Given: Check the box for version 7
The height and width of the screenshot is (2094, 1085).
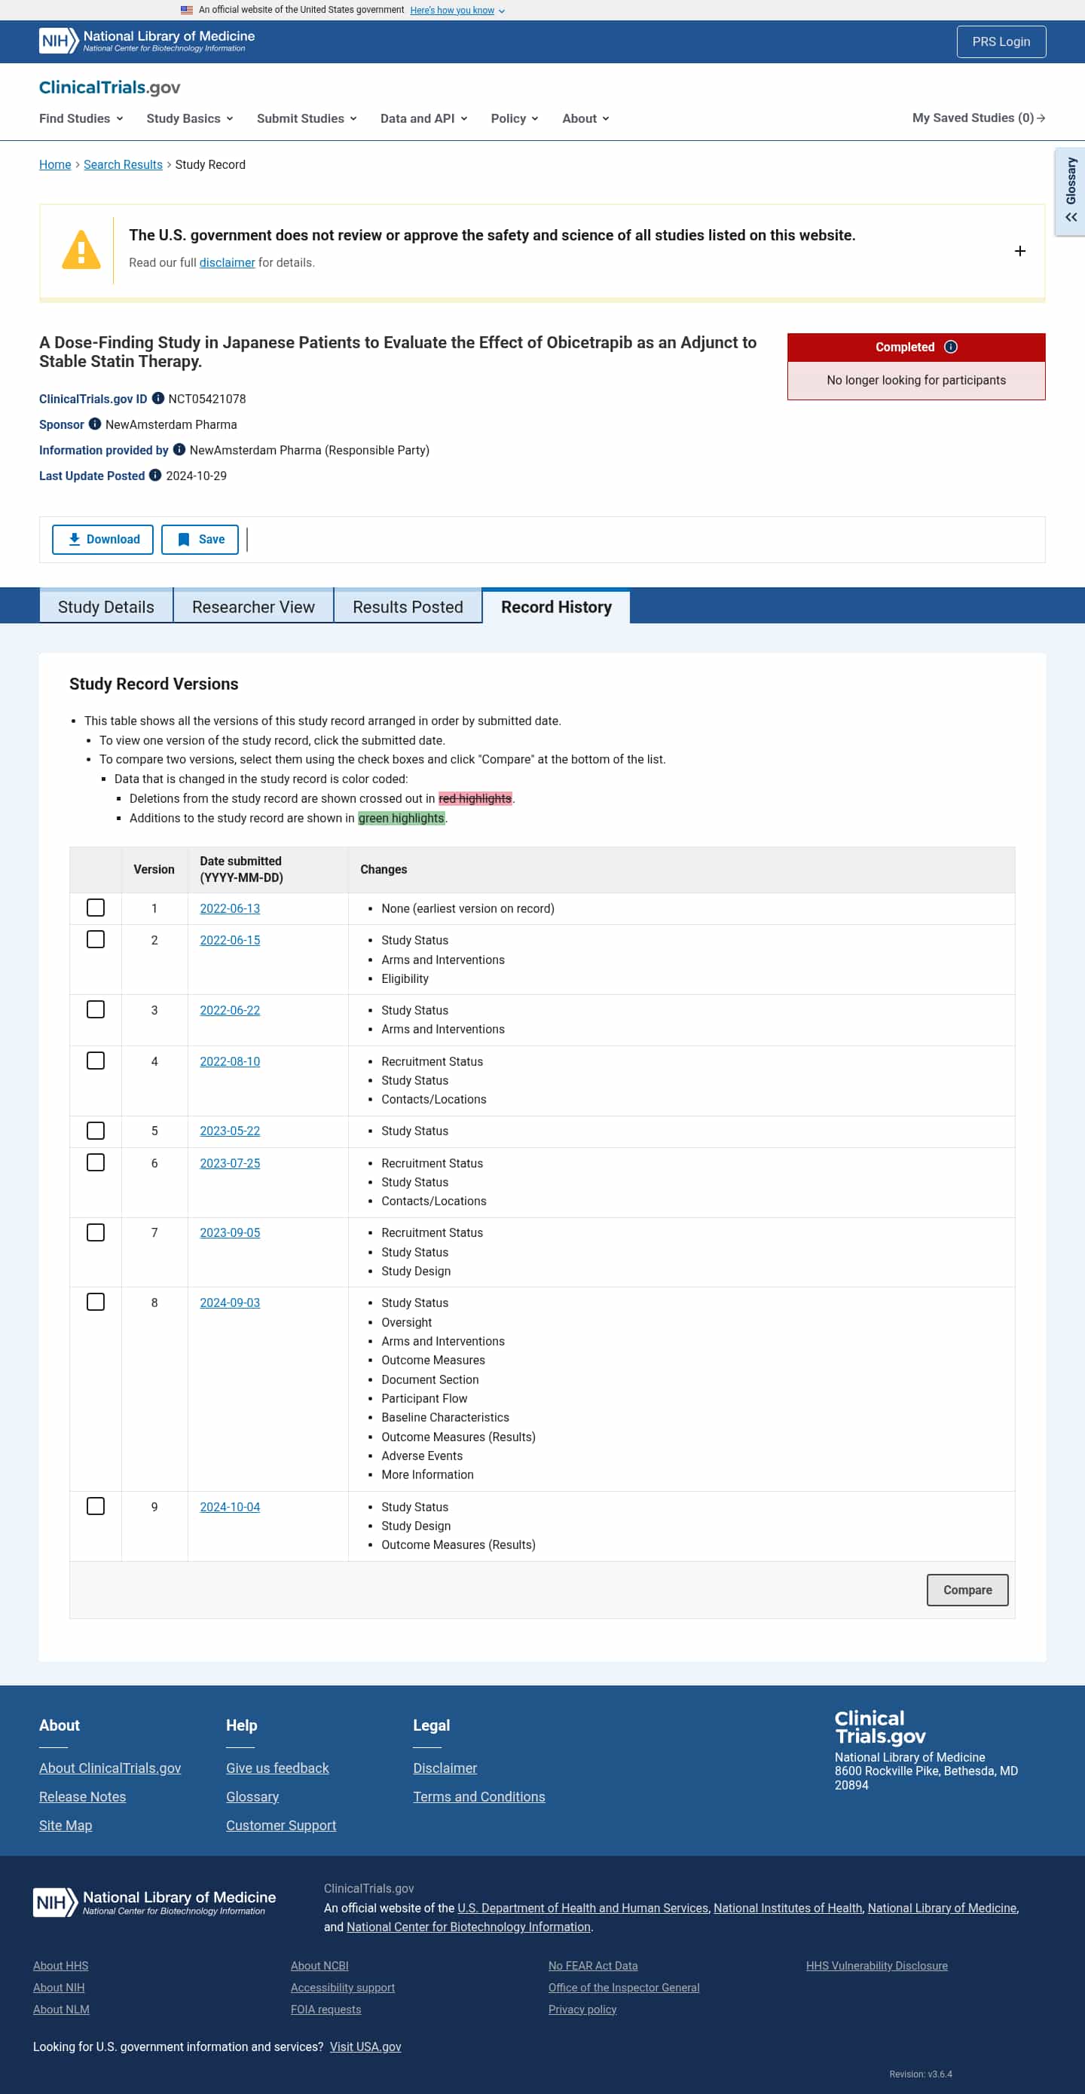Looking at the screenshot, I should 96,1232.
